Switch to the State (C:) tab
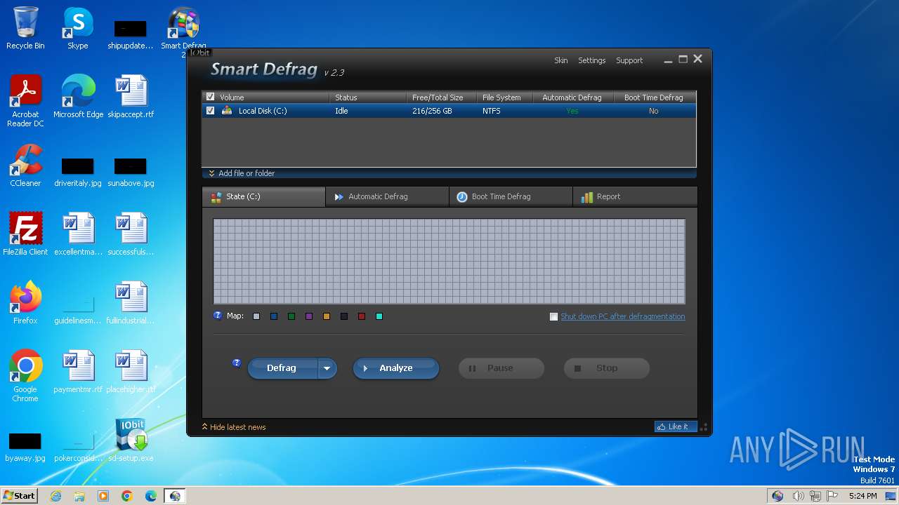 263,197
